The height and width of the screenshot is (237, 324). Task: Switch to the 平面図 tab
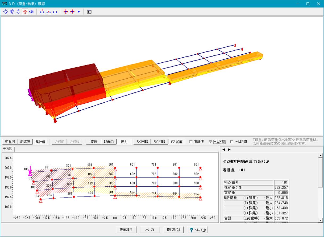click(x=8, y=149)
